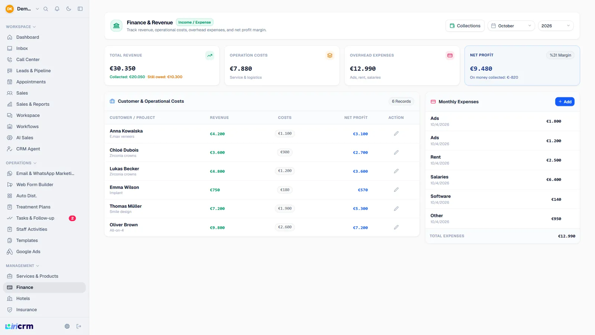Click Operation Costs layers icon
Image resolution: width=595 pixels, height=335 pixels.
[330, 55]
